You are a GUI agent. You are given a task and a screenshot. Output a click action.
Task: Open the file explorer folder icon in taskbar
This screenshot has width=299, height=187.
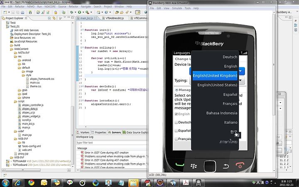pyautogui.click(x=133, y=183)
